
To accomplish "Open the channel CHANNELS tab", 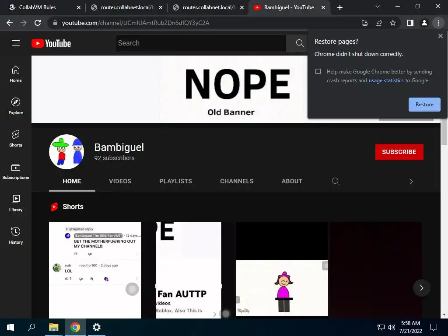I will tap(237, 181).
